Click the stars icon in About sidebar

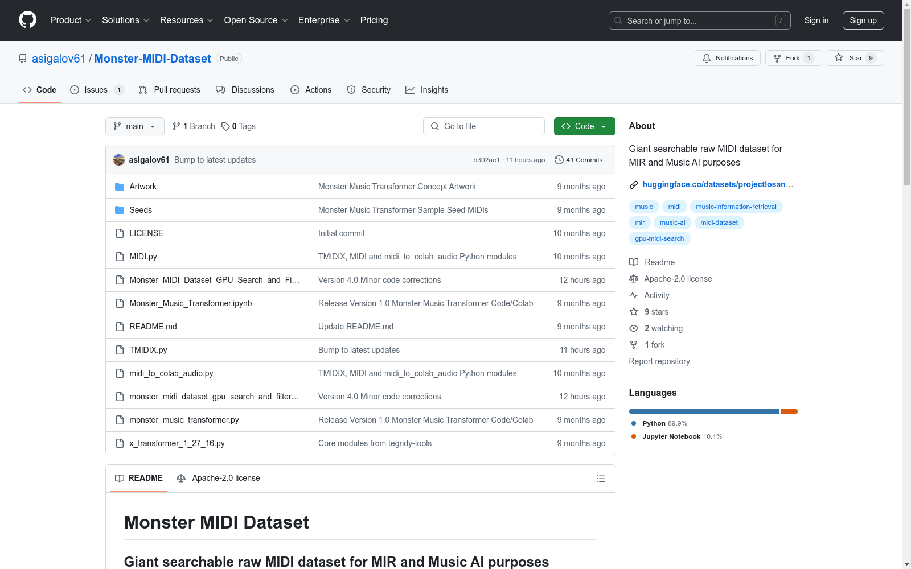tap(634, 312)
